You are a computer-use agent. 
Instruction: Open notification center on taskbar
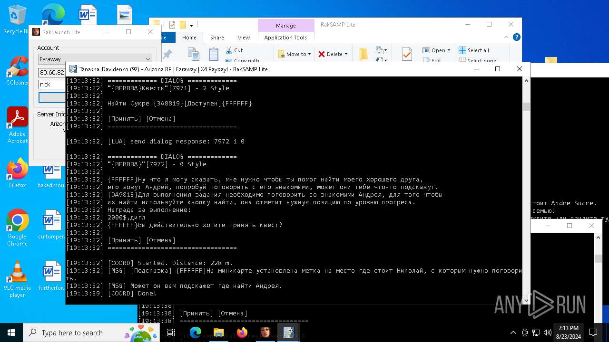(593, 332)
